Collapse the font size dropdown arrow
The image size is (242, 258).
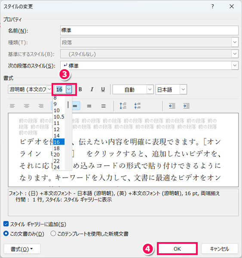[69, 89]
